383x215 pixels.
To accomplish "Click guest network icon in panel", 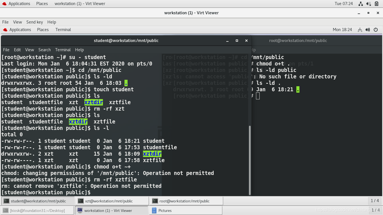I will (x=360, y=30).
